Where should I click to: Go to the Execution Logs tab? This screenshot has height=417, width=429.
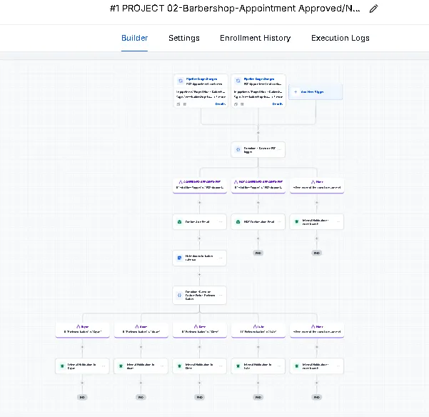(340, 38)
